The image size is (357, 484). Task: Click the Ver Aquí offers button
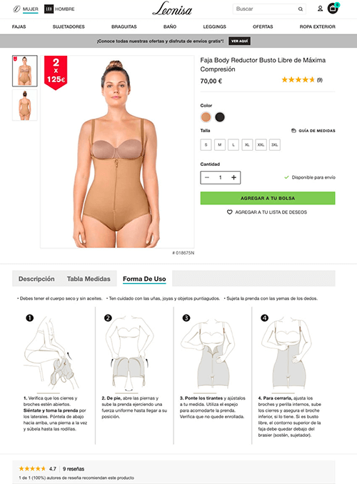click(x=239, y=41)
